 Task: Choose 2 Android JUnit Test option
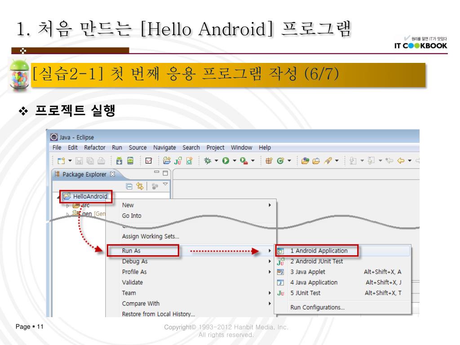[x=343, y=261]
